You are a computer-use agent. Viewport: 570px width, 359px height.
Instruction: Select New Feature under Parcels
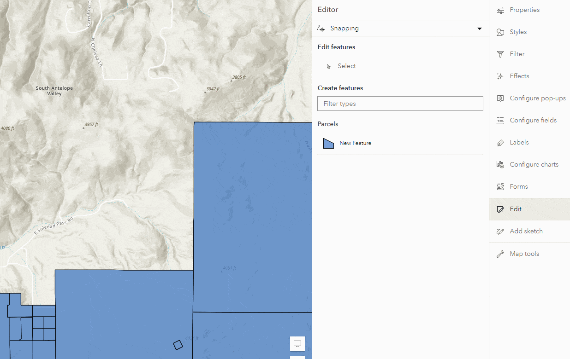355,143
